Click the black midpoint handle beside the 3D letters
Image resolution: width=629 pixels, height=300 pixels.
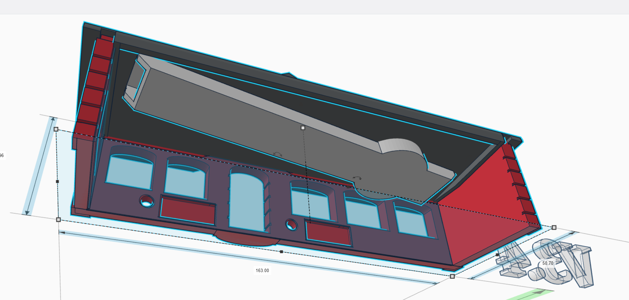pyautogui.click(x=497, y=255)
